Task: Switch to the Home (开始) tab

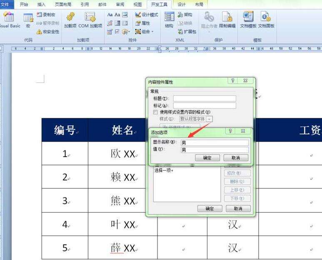Action: pos(24,4)
